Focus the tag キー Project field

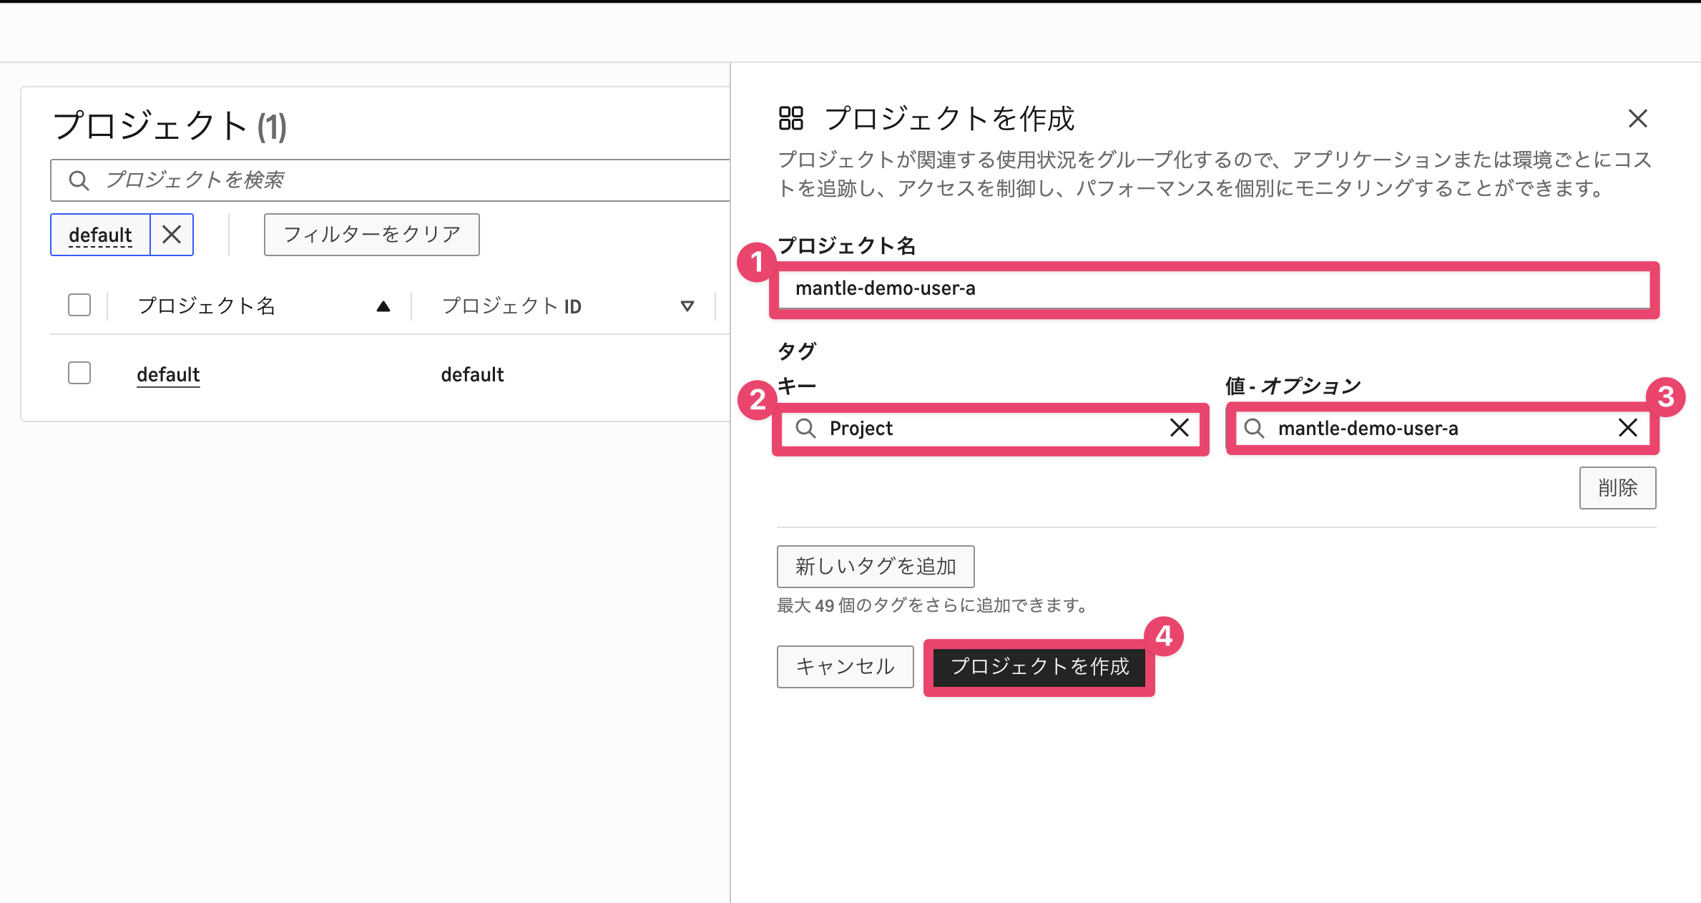tap(991, 428)
